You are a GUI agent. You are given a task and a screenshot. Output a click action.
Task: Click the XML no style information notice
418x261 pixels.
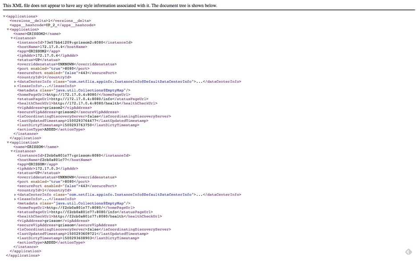pyautogui.click(x=110, y=5)
